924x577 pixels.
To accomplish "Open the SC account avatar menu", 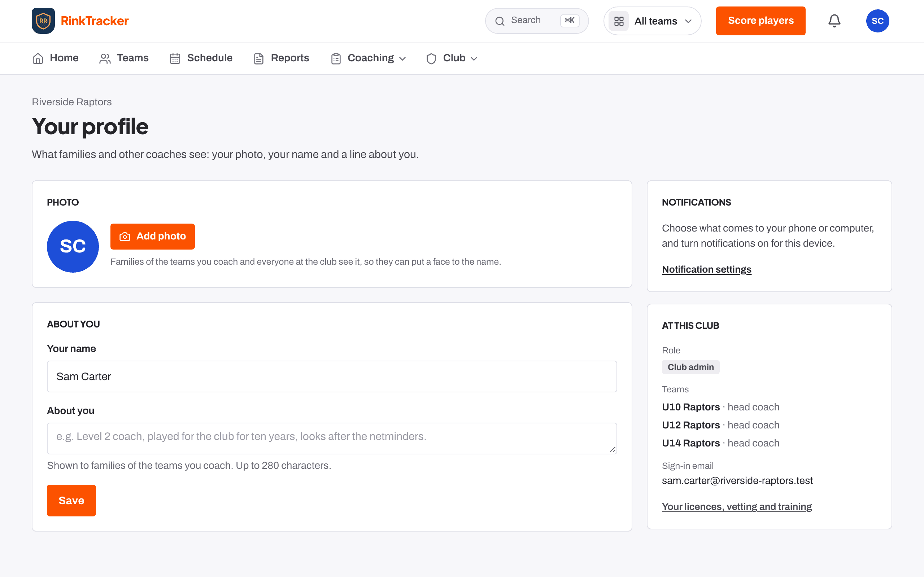I will pyautogui.click(x=877, y=21).
